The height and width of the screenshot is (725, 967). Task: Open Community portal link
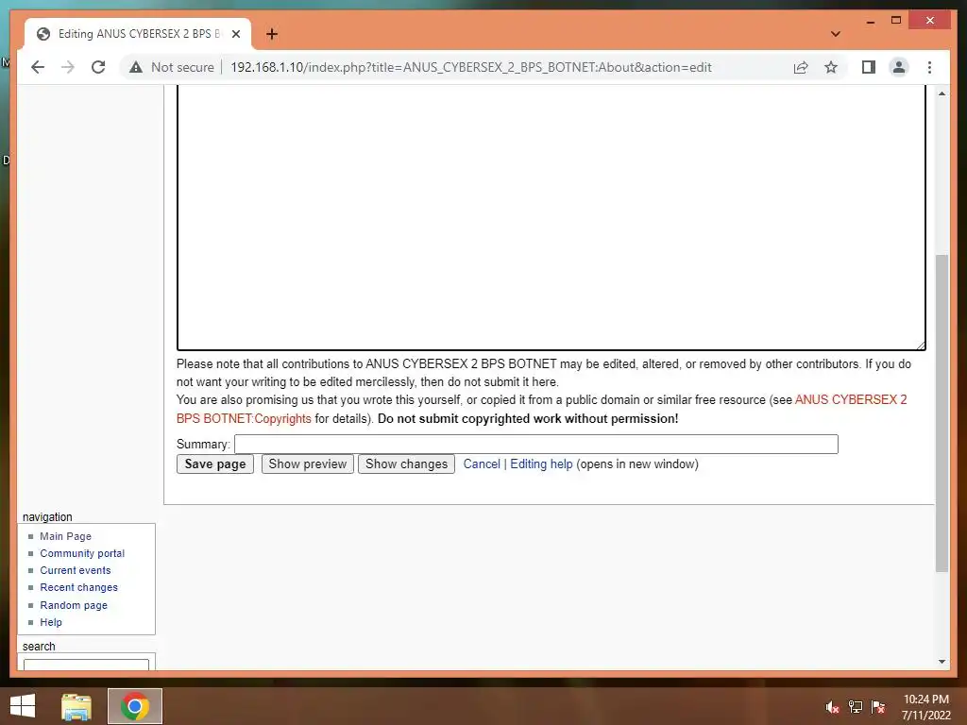click(x=82, y=553)
